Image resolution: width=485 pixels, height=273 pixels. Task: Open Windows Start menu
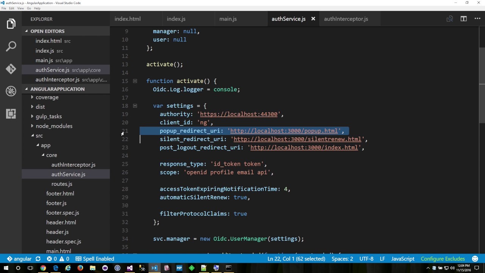click(x=6, y=268)
